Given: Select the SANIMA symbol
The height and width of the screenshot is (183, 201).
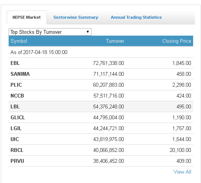Looking at the screenshot, I should 20,74.
